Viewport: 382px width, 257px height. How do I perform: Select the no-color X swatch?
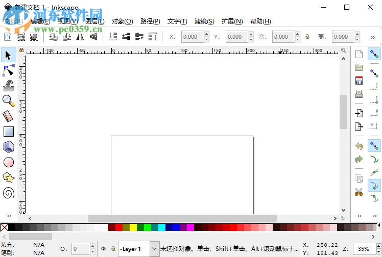pos(5,227)
